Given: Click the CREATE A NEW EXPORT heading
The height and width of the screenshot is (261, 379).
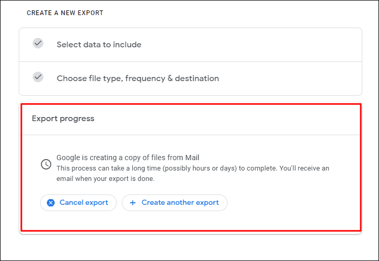Looking at the screenshot, I should click(x=65, y=13).
